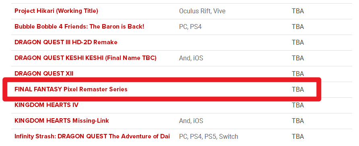Click TBA beside KINGDOM HEARTS IV

click(298, 105)
